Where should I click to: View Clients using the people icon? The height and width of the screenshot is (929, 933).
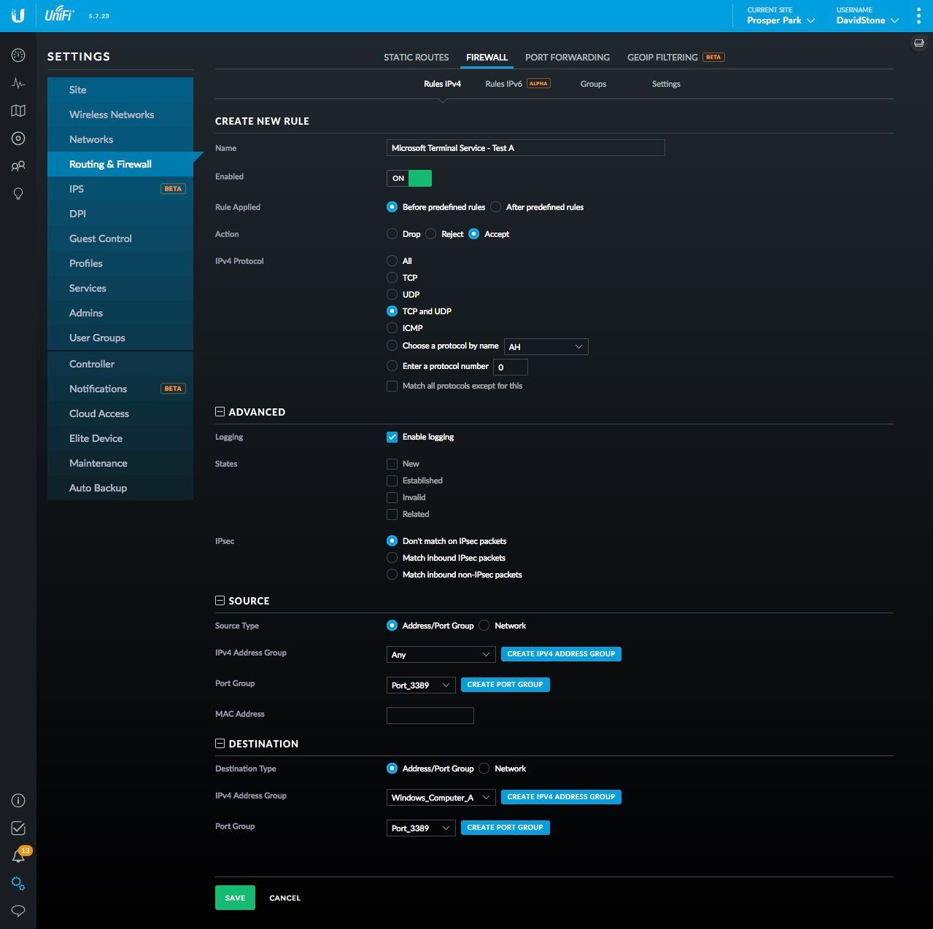(x=18, y=166)
